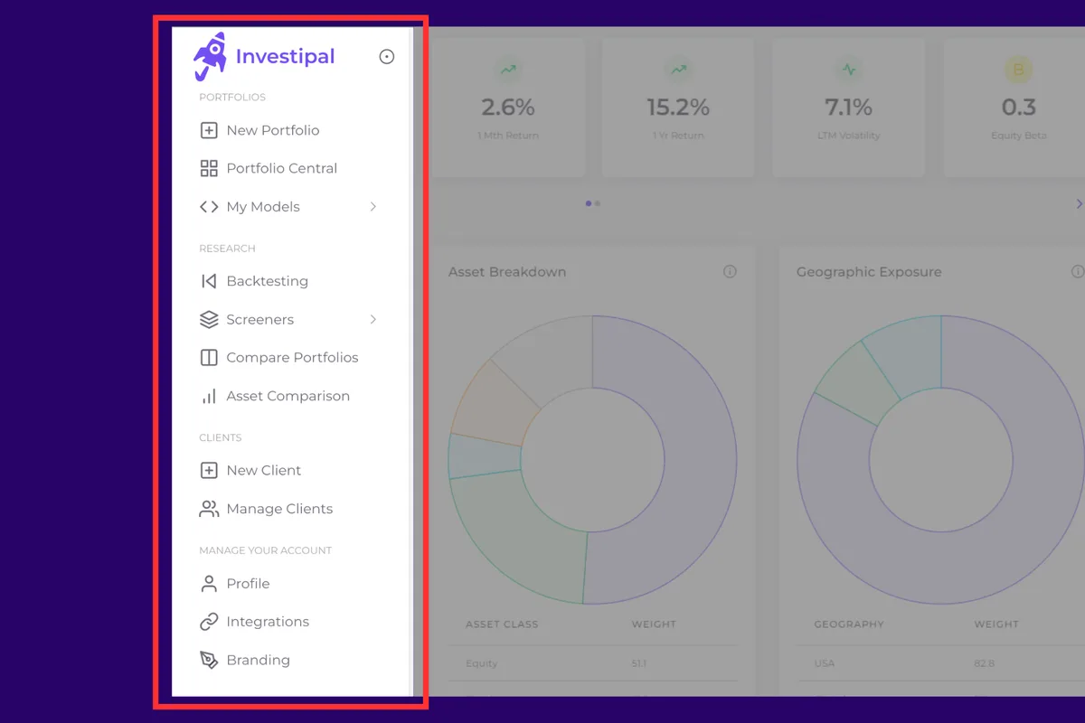This screenshot has width=1085, height=723.
Task: Click the Investipal rocket logo
Action: click(x=210, y=55)
